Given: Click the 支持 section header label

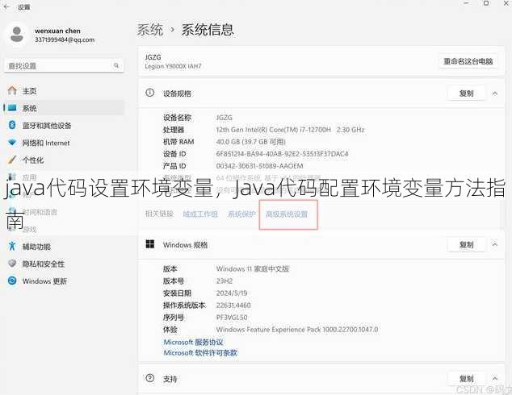Looking at the screenshot, I should point(170,379).
